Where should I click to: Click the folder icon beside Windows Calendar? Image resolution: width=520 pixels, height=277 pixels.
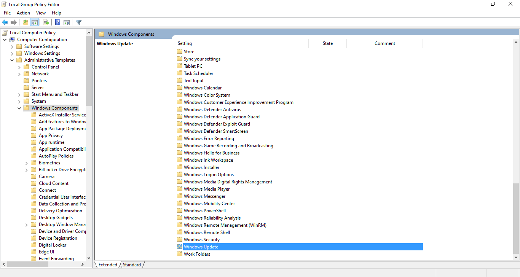(180, 88)
